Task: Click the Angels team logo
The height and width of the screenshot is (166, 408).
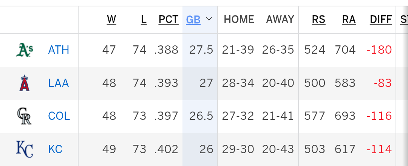Action: tap(25, 83)
